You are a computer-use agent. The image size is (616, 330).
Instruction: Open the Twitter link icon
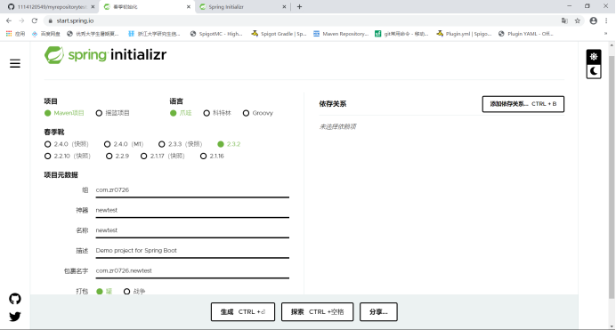coord(15,317)
